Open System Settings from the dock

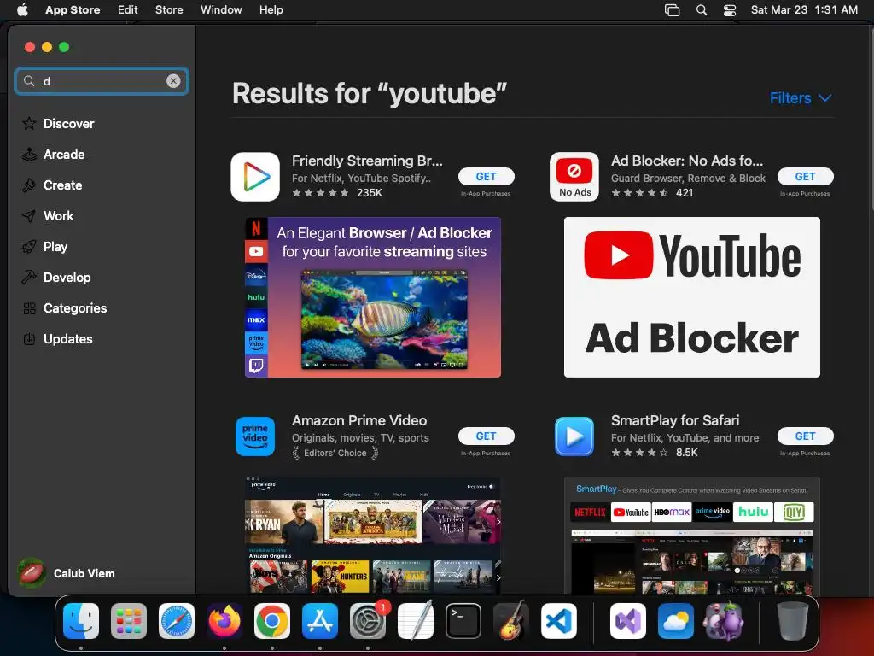pyautogui.click(x=368, y=621)
